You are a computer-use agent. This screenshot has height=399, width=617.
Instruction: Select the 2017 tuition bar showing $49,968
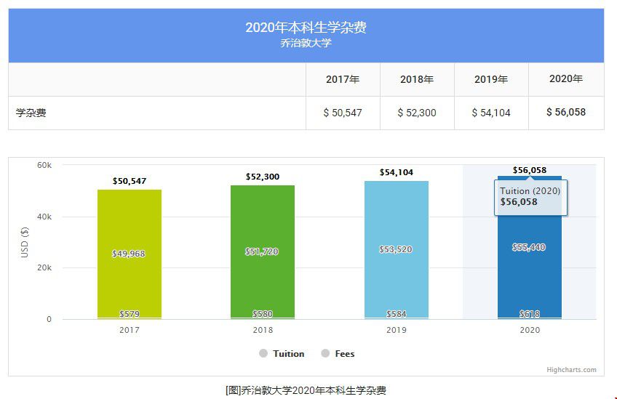pos(130,254)
